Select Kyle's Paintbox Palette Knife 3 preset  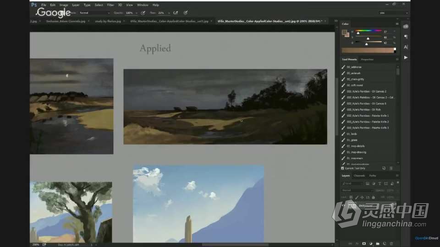[368, 128]
